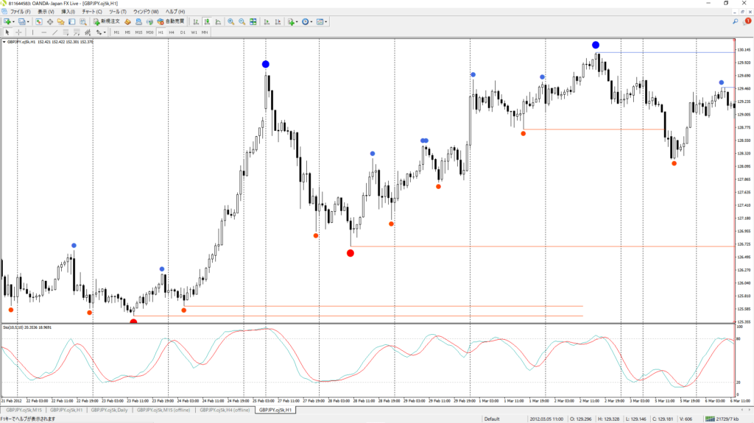The width and height of the screenshot is (754, 423).
Task: Zoom in on the chart
Action: [230, 22]
